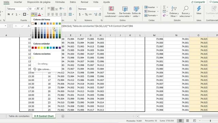Expand the font color dropdown arrow
The width and height of the screenshot is (218, 123).
[x=42, y=14]
